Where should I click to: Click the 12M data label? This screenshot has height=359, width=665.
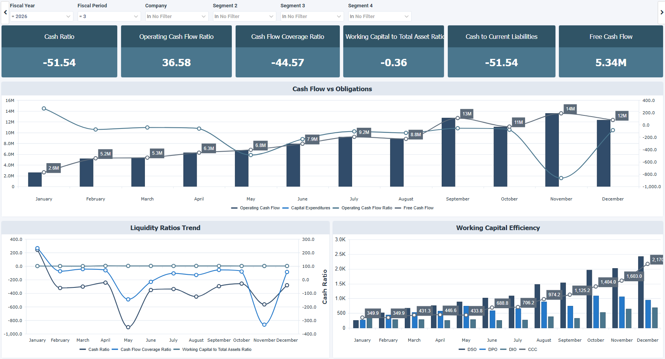622,116
